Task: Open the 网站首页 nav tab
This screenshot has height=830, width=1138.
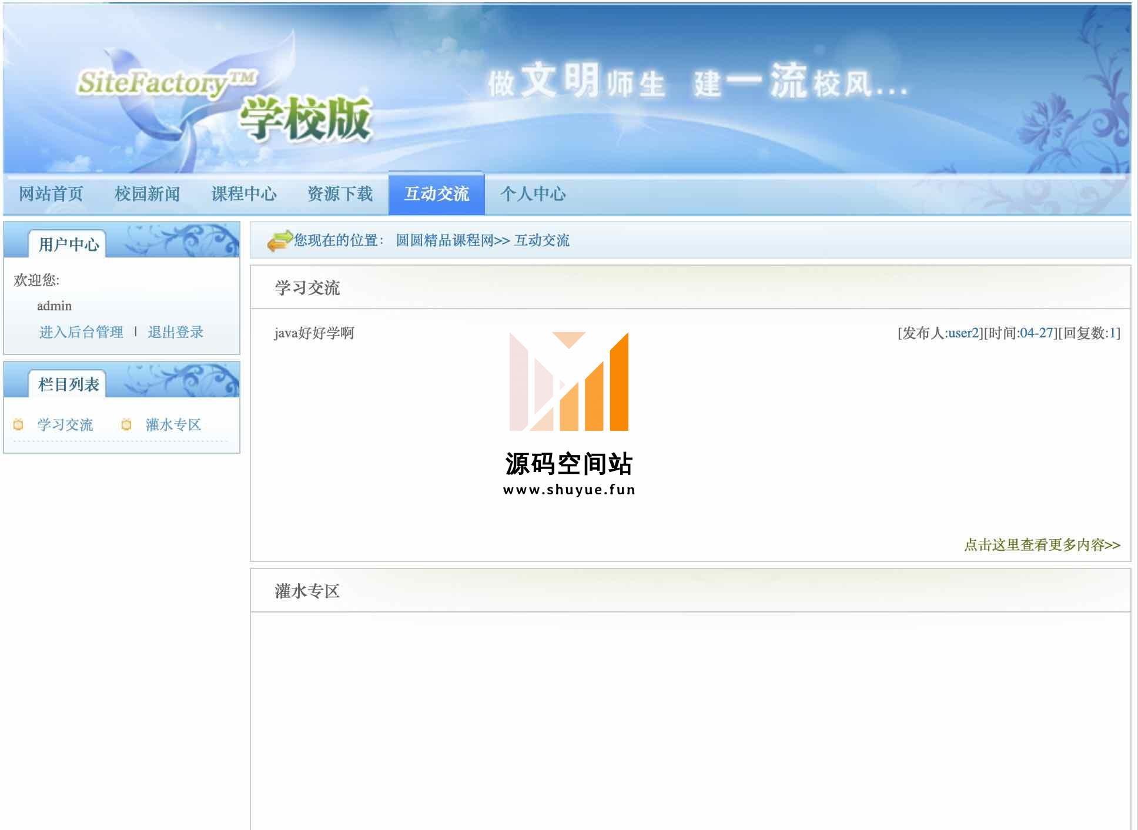Action: point(51,194)
